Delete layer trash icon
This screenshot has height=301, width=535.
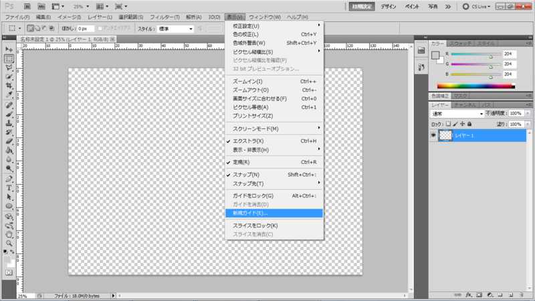pos(522,295)
